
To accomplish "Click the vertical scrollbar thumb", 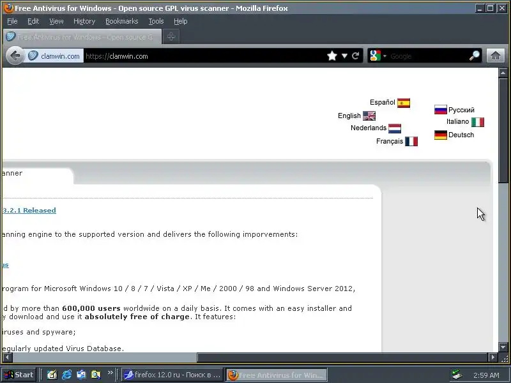I will [x=503, y=130].
